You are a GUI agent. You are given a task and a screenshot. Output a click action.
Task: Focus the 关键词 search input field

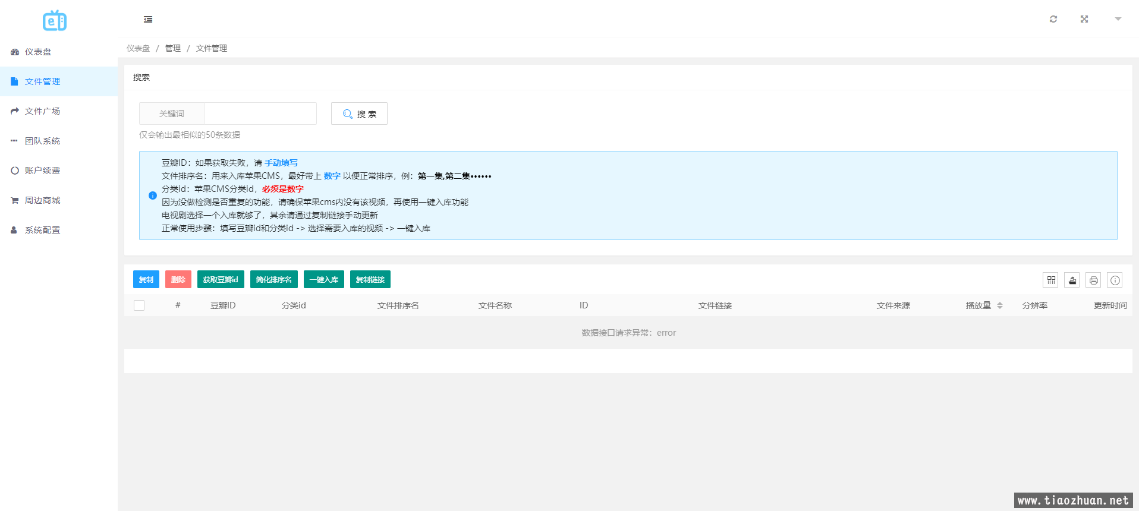click(260, 113)
